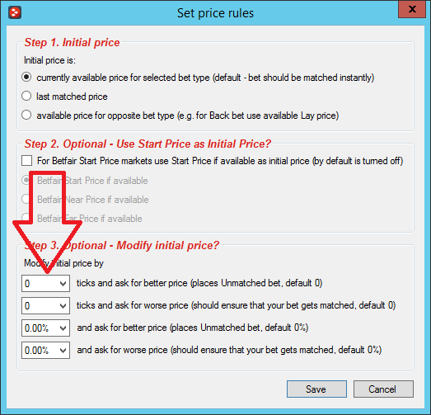Select currently available price radio option

tap(26, 78)
